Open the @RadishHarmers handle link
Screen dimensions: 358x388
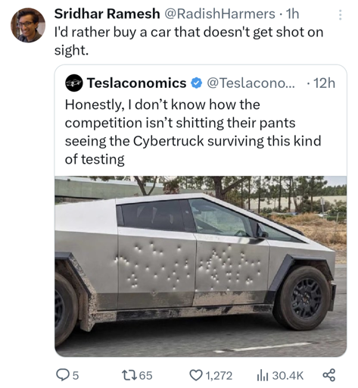click(219, 14)
